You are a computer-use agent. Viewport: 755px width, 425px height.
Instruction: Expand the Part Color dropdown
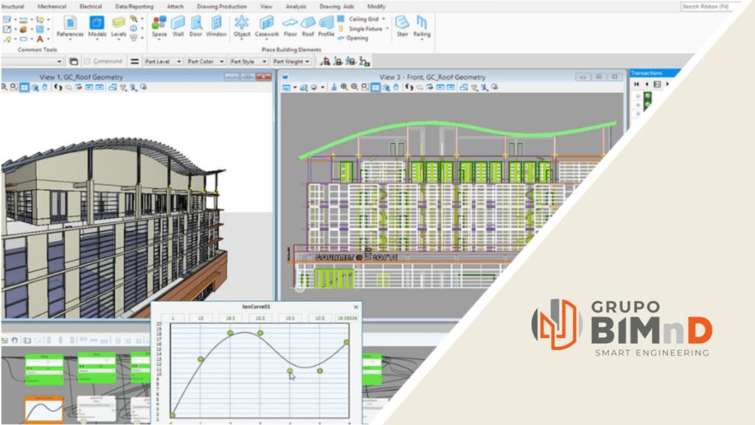pyautogui.click(x=205, y=61)
